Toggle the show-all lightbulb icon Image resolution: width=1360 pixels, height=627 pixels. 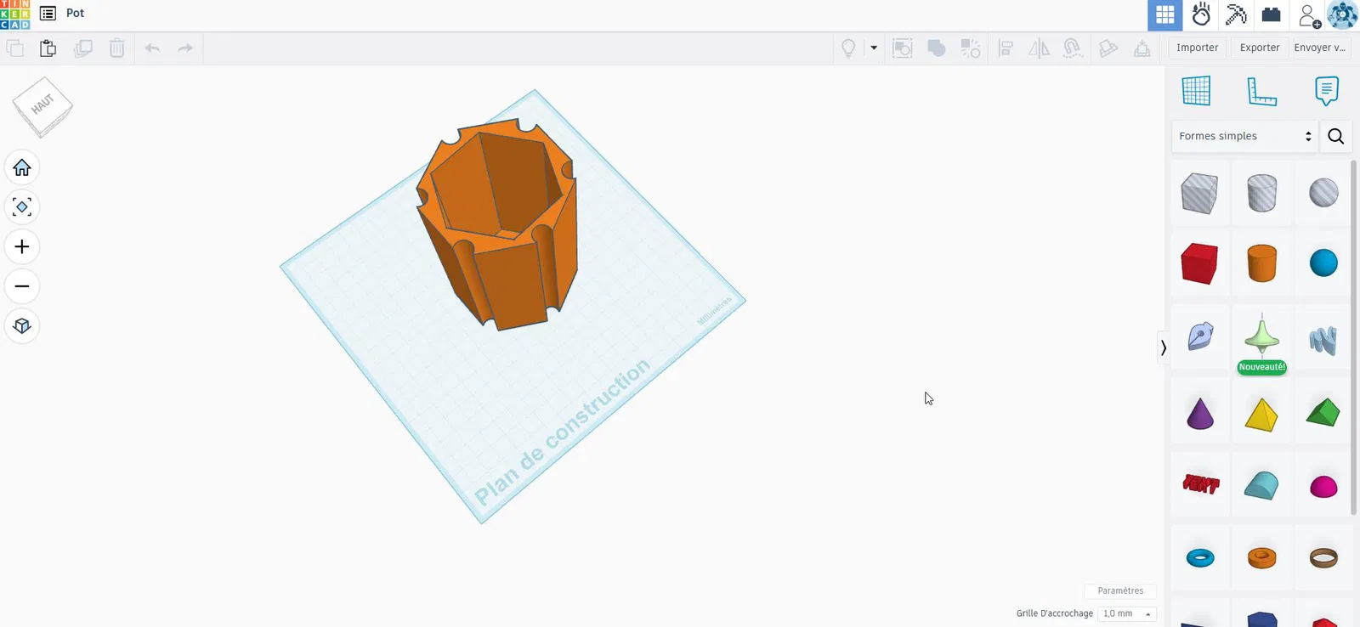(848, 48)
